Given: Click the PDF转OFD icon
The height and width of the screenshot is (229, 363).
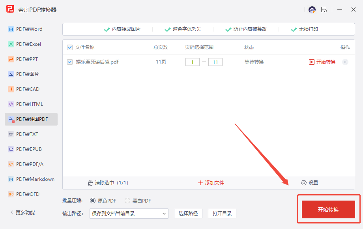Looking at the screenshot, I should point(11,194).
